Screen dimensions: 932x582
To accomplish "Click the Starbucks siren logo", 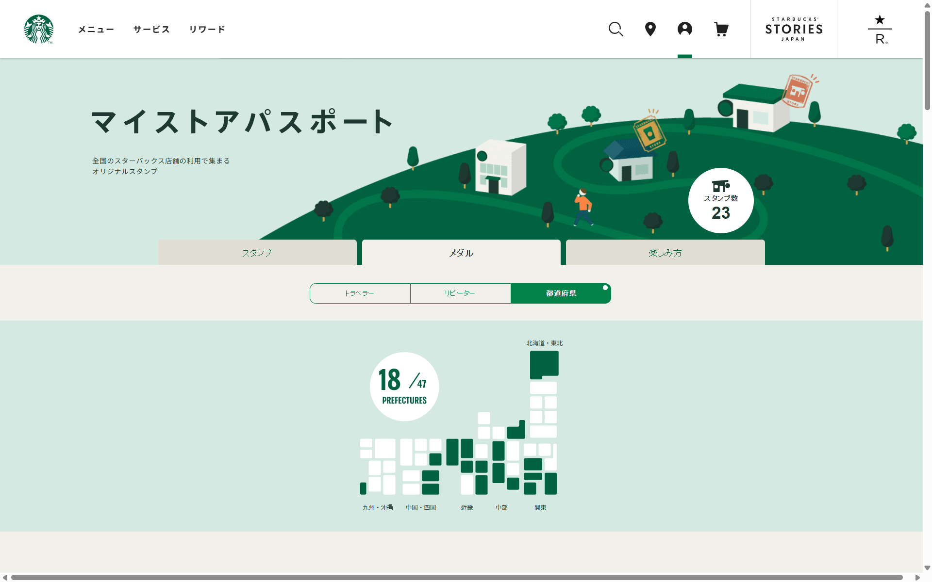I will click(39, 29).
